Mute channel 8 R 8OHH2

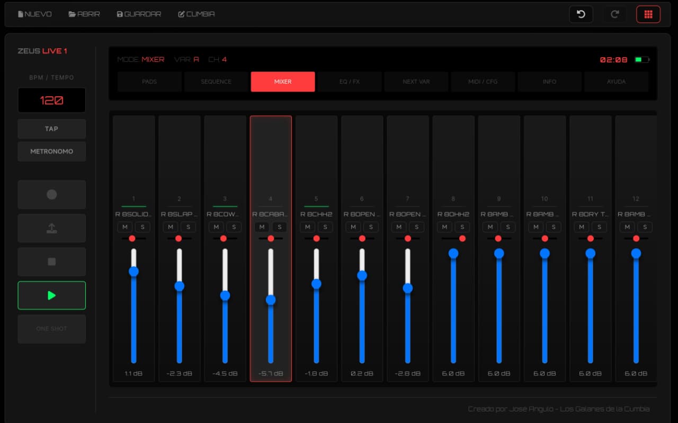tap(444, 227)
